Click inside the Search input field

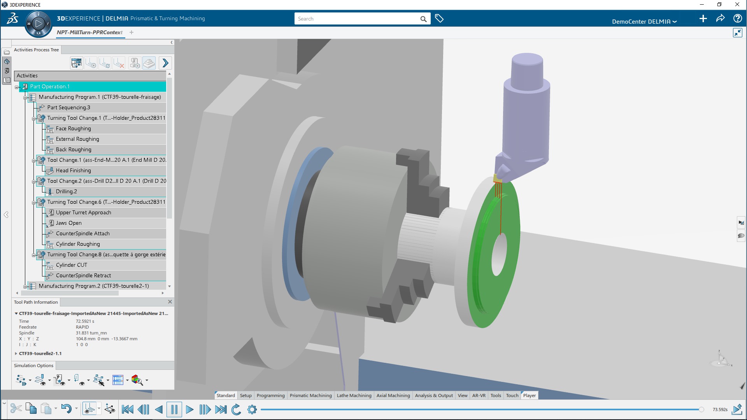(x=358, y=18)
